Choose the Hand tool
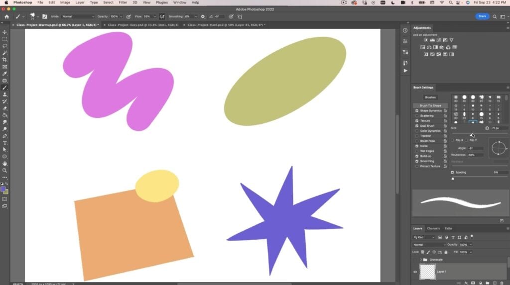Screen dimensions: 510x285 click(5, 163)
